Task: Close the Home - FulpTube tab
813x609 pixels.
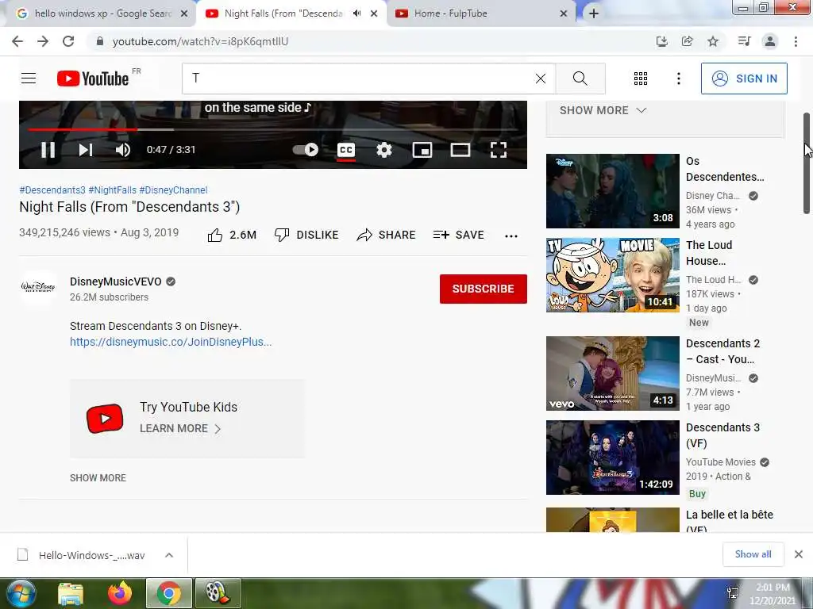Action: (x=564, y=13)
